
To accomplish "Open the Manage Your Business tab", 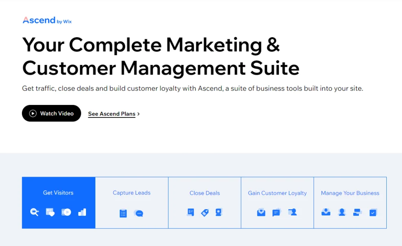I will [x=350, y=193].
